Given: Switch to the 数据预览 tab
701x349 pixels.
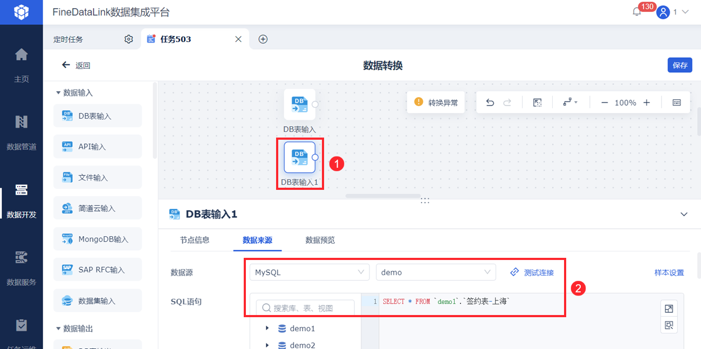Looking at the screenshot, I should point(320,240).
